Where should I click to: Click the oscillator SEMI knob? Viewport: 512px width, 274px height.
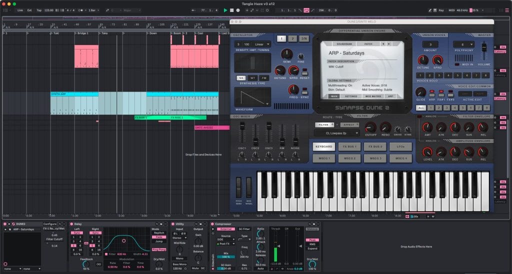click(286, 54)
